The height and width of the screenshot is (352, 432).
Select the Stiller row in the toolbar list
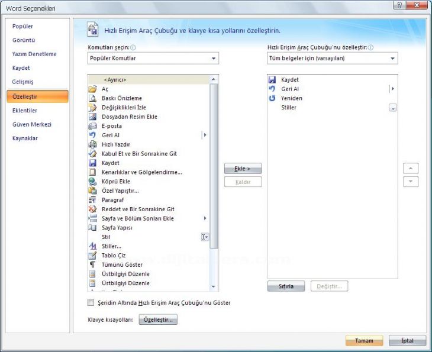pos(333,108)
